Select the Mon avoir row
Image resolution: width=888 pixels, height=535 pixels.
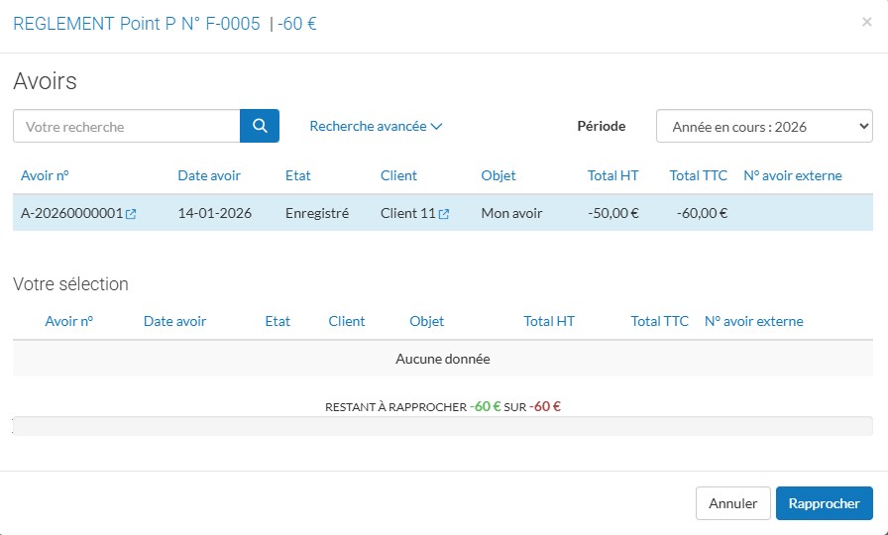[x=511, y=213]
